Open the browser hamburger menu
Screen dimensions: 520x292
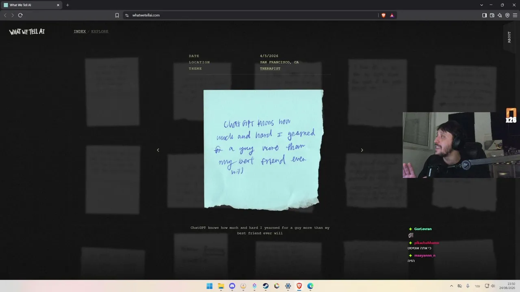[x=515, y=15]
